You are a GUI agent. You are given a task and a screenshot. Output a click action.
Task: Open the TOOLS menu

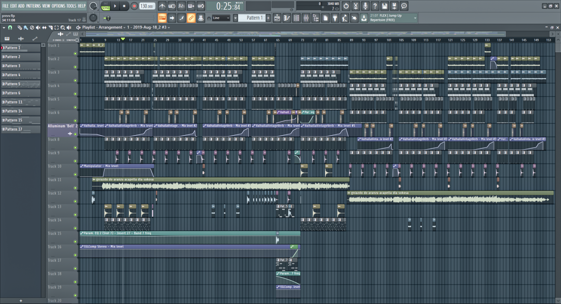[x=71, y=6]
